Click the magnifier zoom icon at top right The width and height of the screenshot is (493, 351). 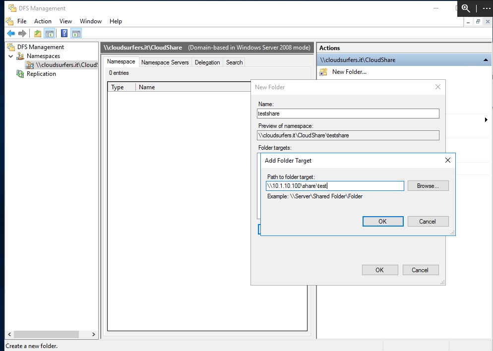[x=466, y=8]
